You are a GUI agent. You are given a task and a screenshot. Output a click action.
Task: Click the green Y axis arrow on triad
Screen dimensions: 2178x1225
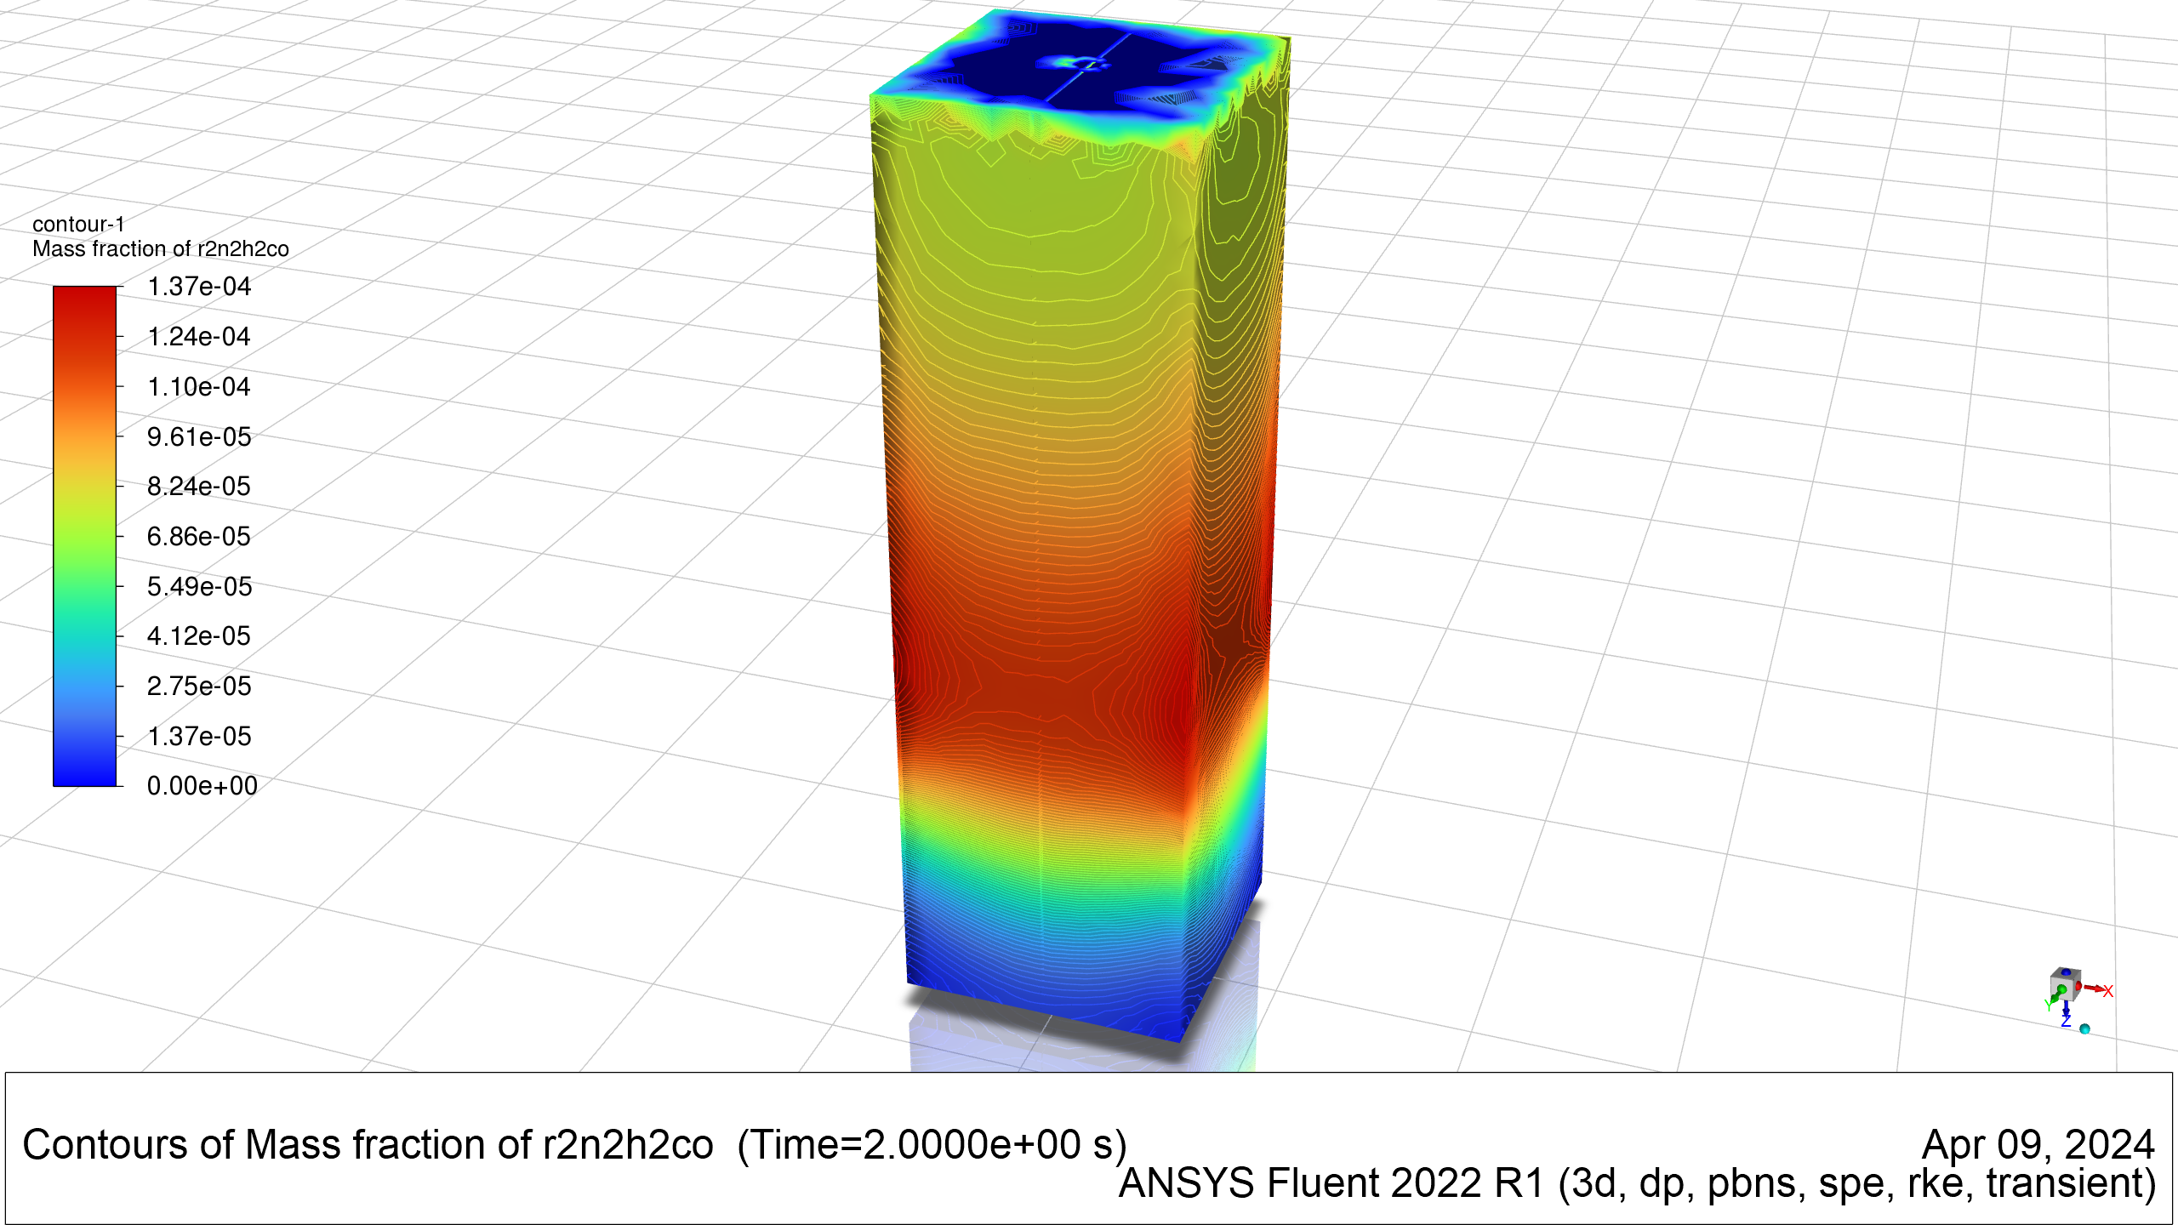pyautogui.click(x=2055, y=996)
